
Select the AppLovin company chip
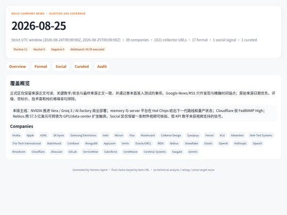pos(109,143)
